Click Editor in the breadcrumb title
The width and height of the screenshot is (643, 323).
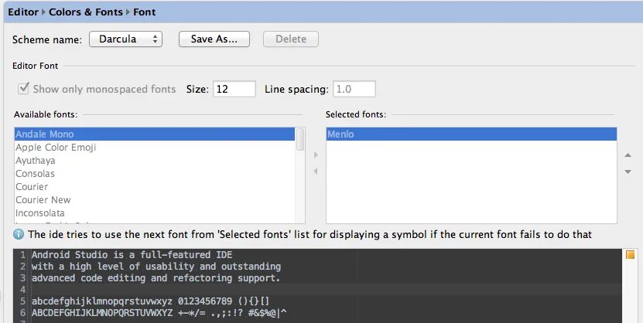tap(23, 12)
